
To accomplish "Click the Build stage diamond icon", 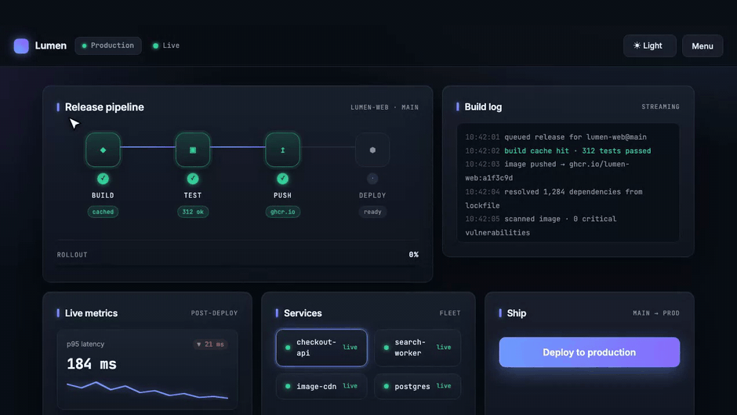I will point(103,150).
